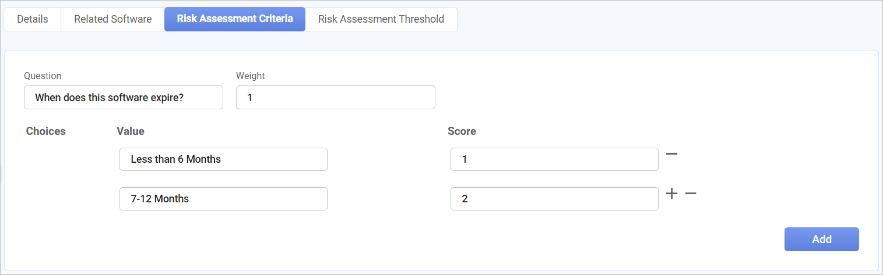The height and width of the screenshot is (275, 883).
Task: Select the 'When does this software expire?' text
Action: click(110, 98)
